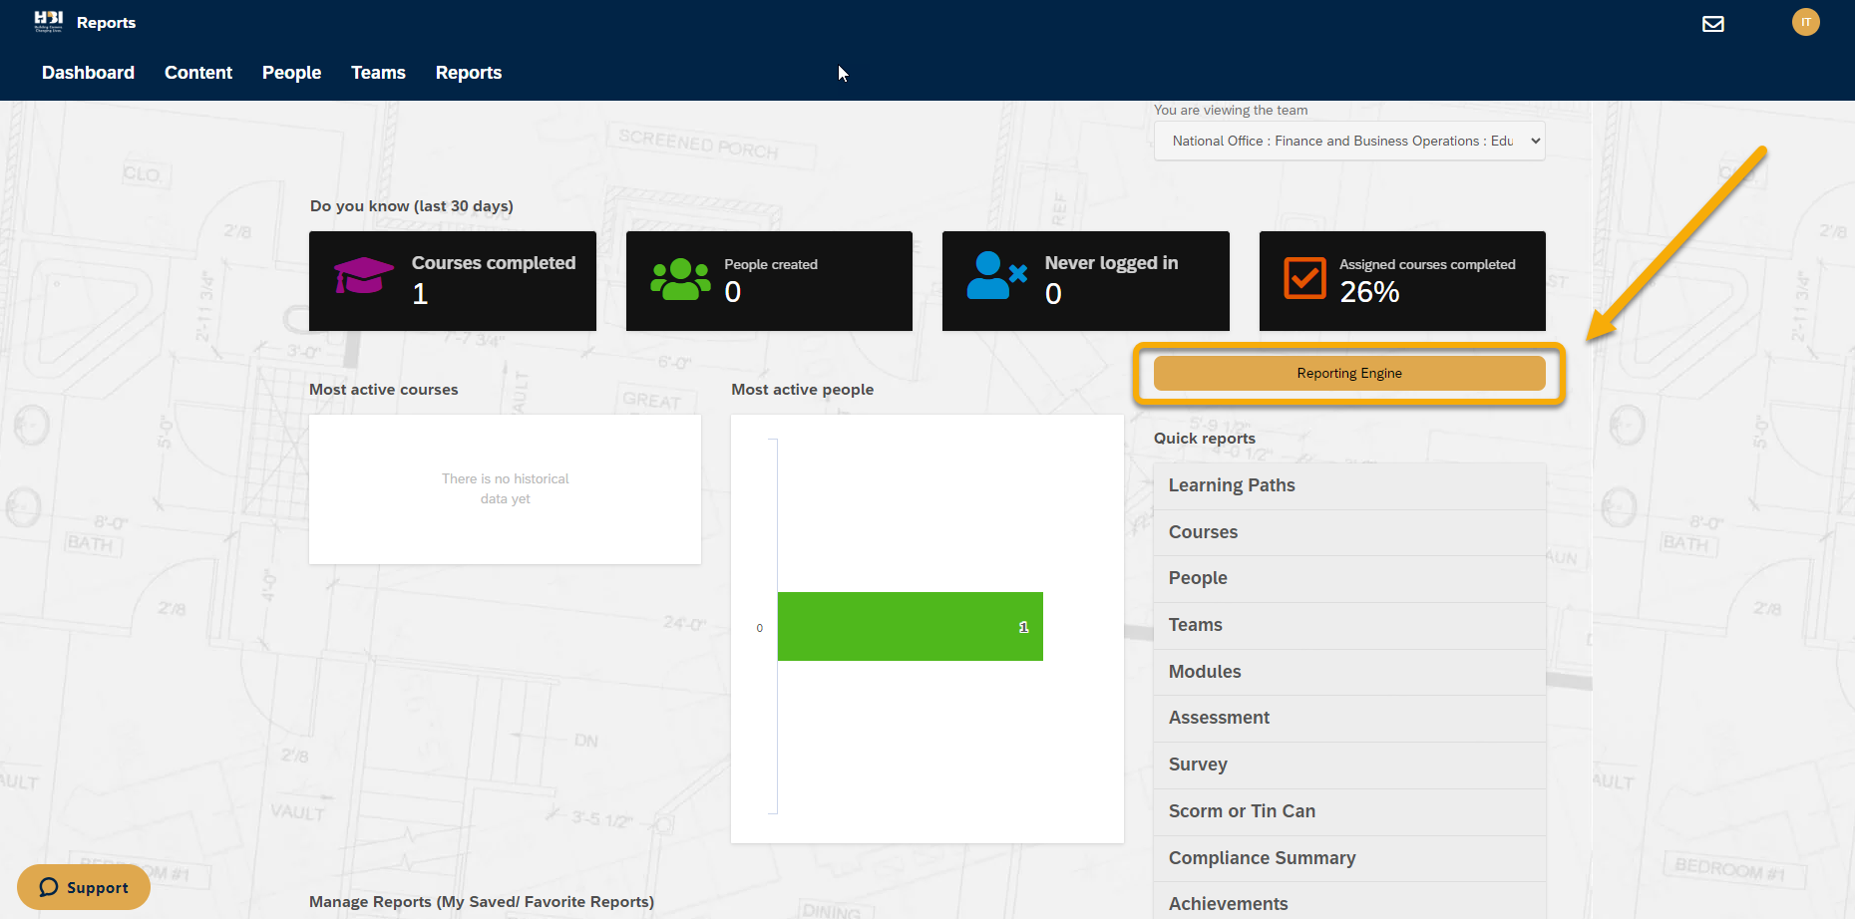Click the never logged in user icon

click(x=996, y=276)
